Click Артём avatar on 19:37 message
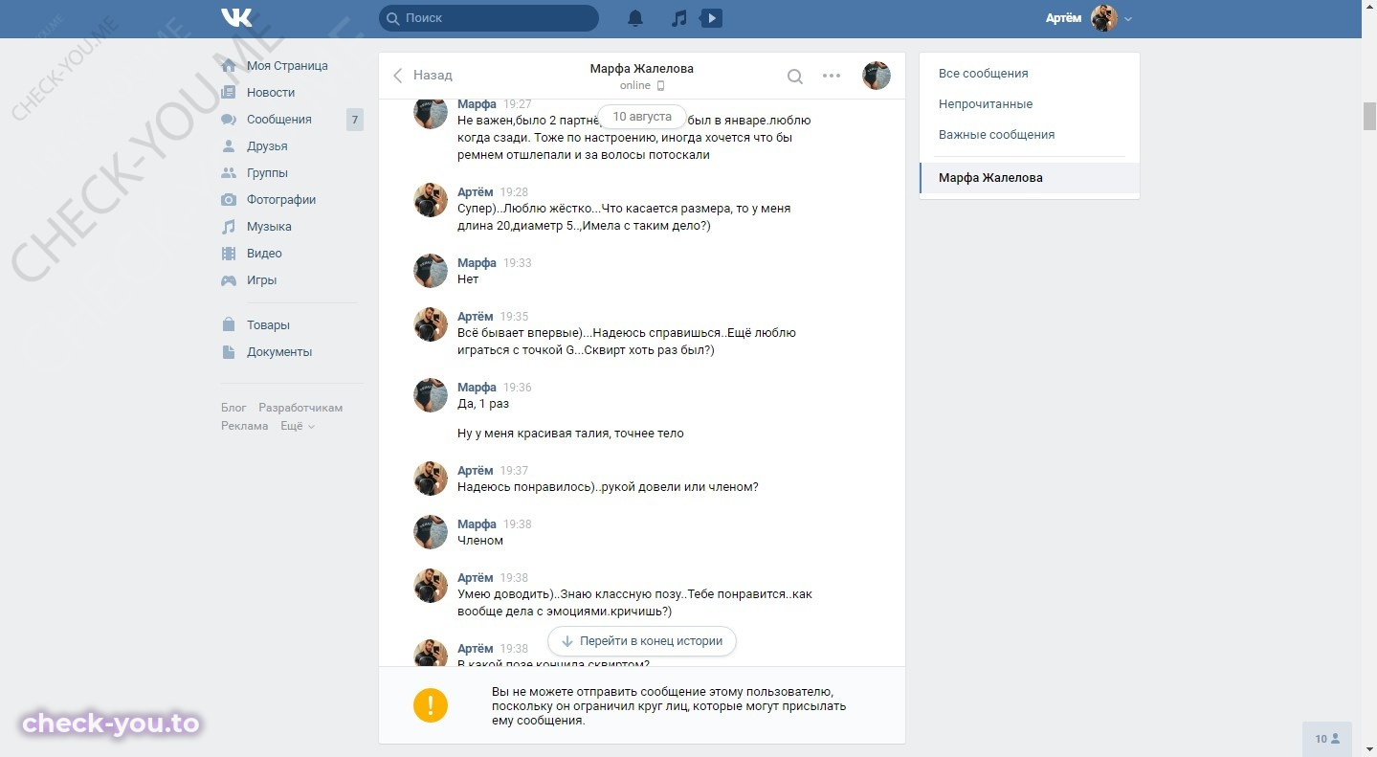Image resolution: width=1377 pixels, height=757 pixels. coord(431,479)
